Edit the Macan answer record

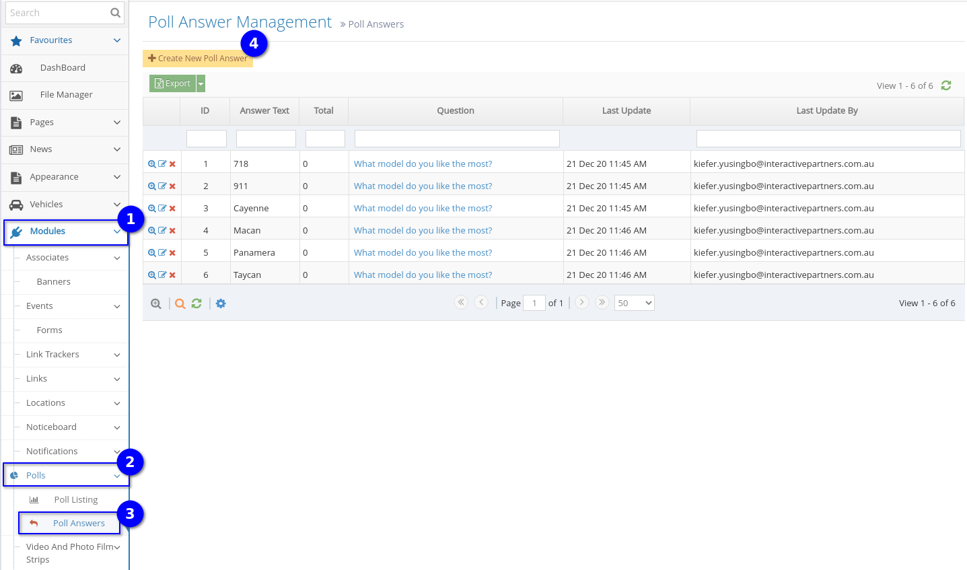[162, 231]
